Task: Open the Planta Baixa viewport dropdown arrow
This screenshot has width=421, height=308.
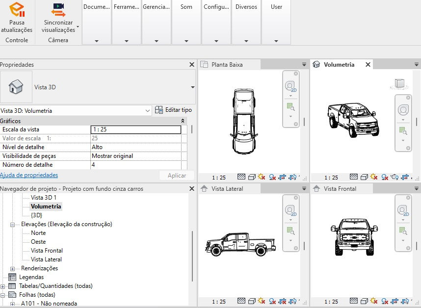Action: click(x=305, y=64)
